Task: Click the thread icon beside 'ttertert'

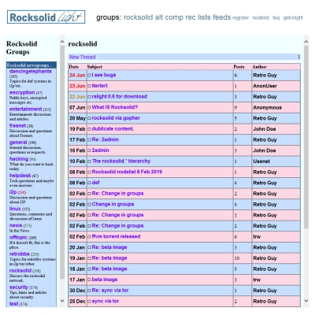Action: [89, 86]
